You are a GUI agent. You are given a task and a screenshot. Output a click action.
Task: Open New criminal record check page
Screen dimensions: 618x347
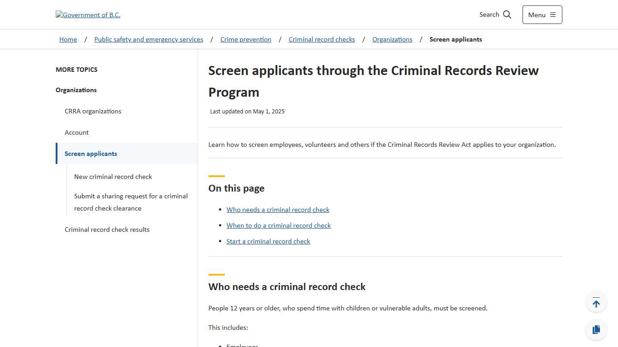pos(113,177)
